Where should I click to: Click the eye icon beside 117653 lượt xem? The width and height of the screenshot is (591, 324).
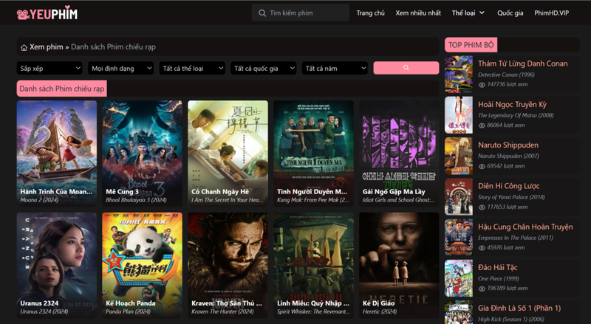[482, 207]
